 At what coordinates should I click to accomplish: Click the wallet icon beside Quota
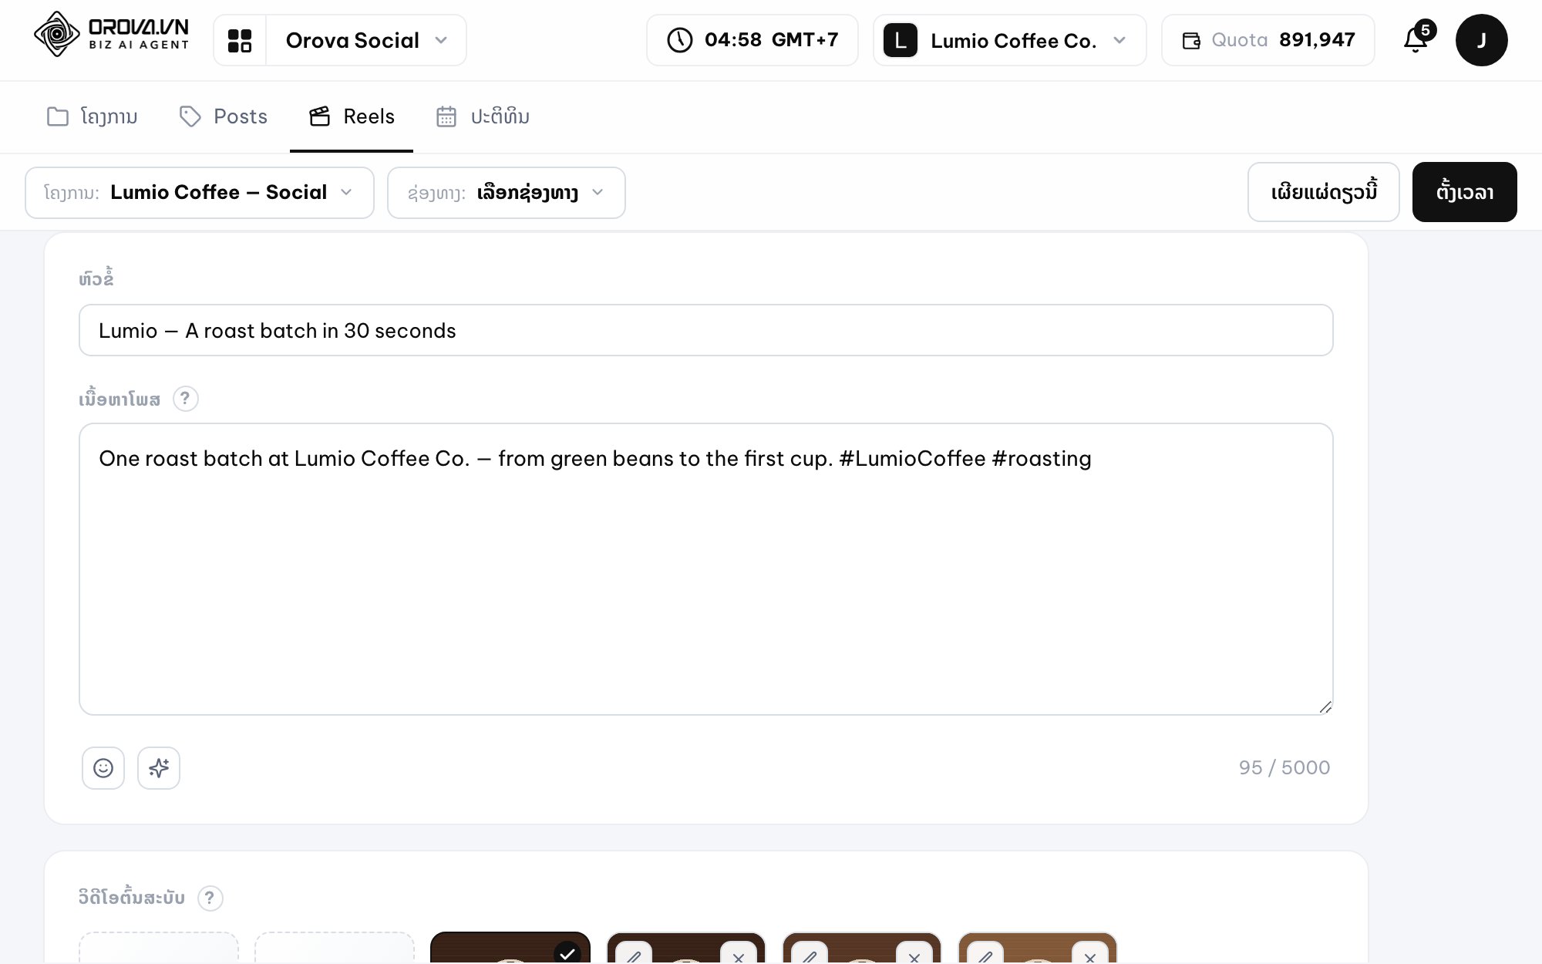(x=1191, y=41)
